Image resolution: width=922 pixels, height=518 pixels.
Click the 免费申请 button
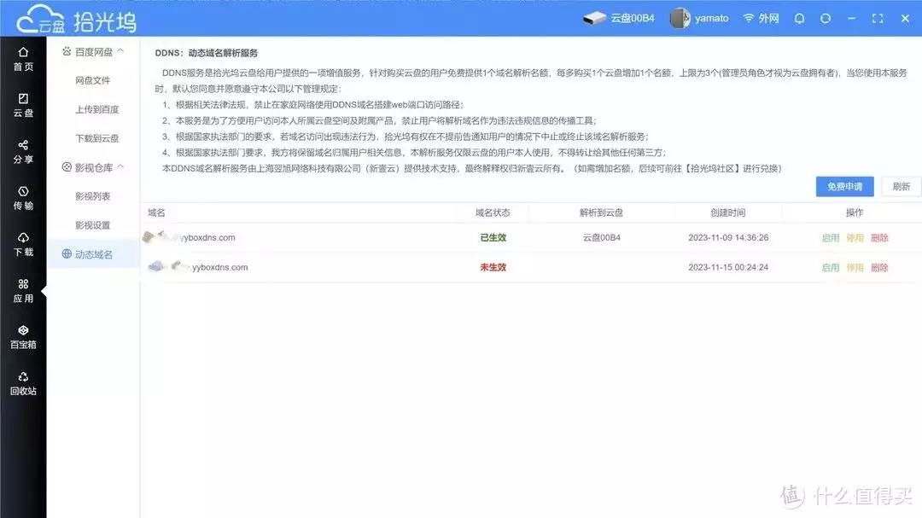844,186
